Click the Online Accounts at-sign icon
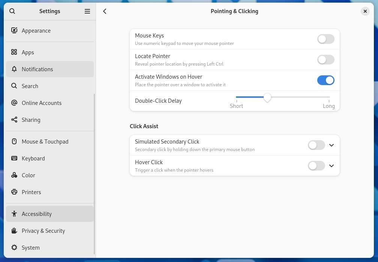Image resolution: width=378 pixels, height=262 pixels. pyautogui.click(x=14, y=103)
